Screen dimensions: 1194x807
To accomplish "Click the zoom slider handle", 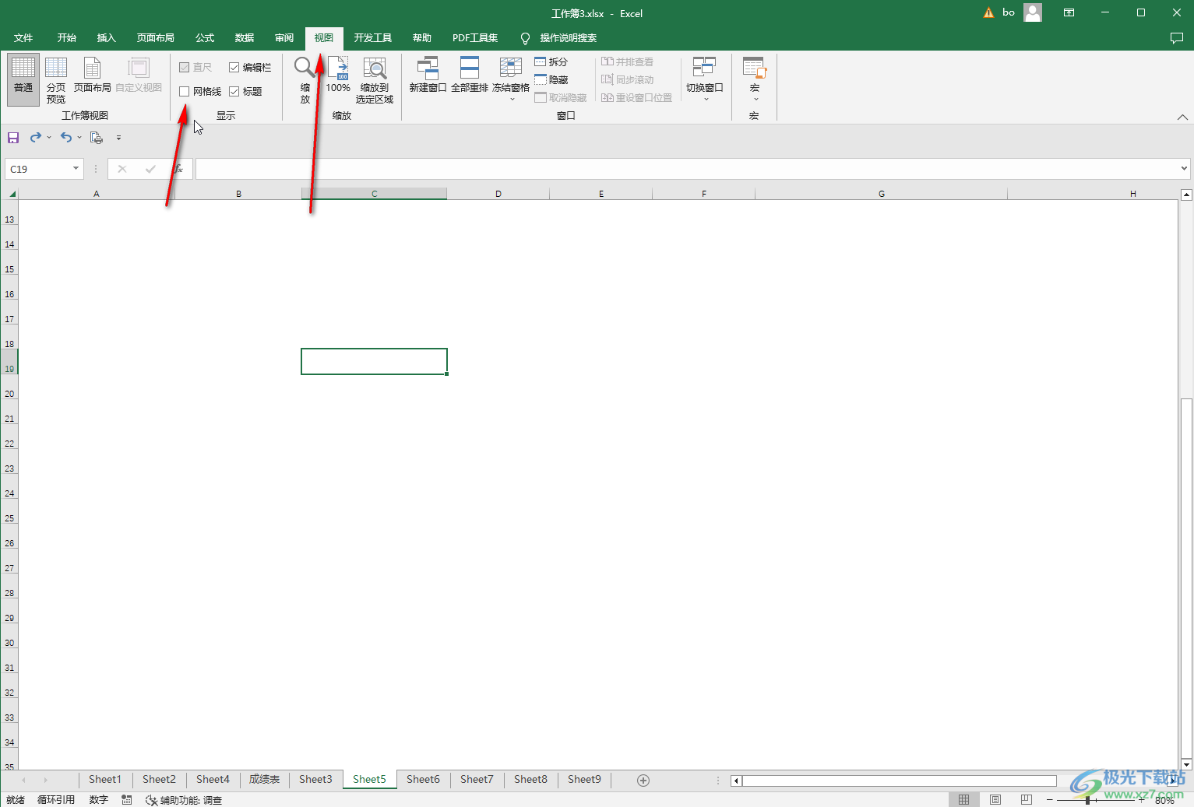I will 1087,800.
